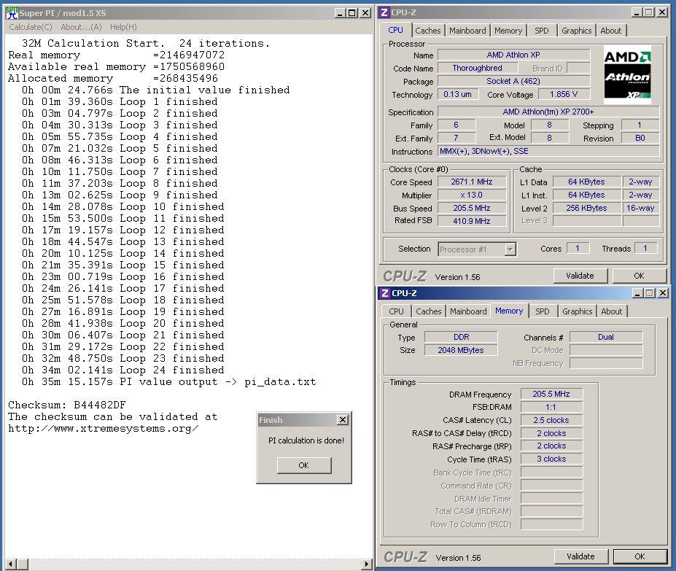
Task: Switch to Mainboard tab in lower CPU-Z window
Action: point(468,311)
